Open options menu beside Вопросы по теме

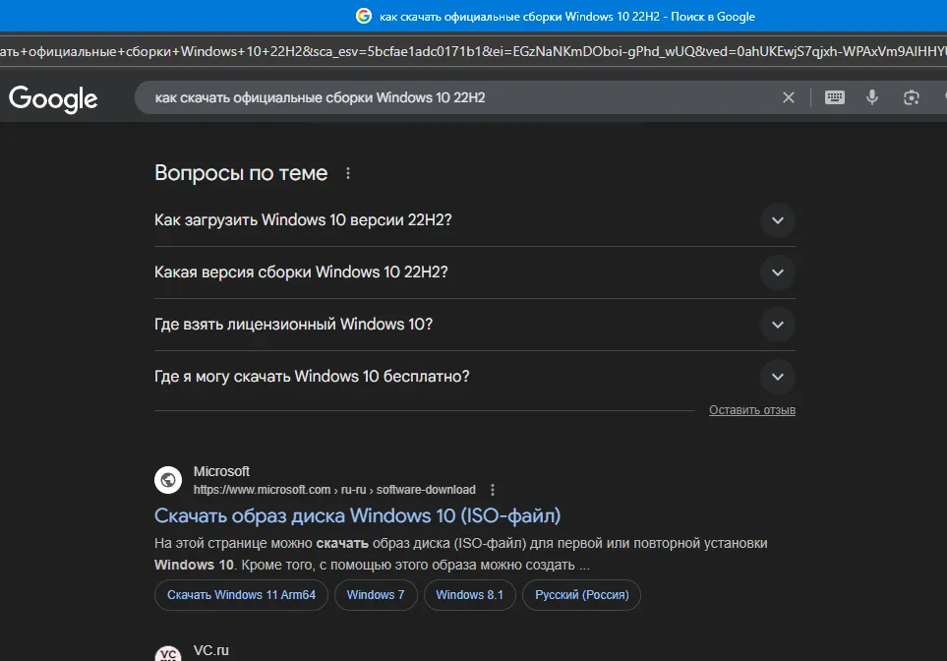(347, 174)
